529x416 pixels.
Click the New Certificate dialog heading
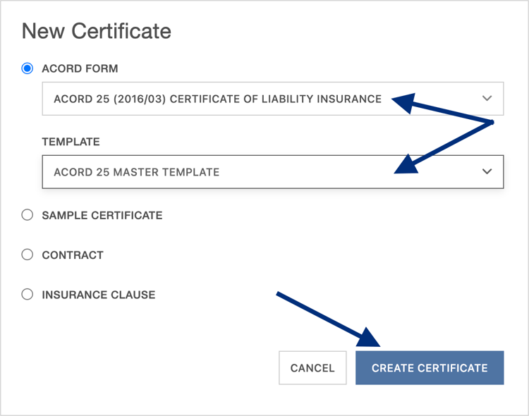click(x=97, y=31)
